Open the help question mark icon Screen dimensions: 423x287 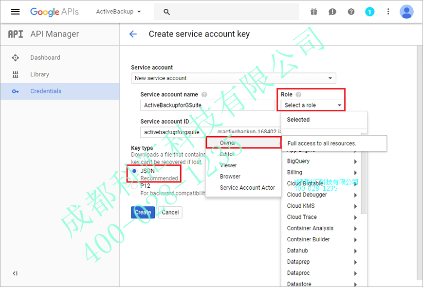(351, 12)
